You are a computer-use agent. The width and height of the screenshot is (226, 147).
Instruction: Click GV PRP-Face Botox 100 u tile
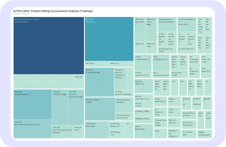pyautogui.click(x=97, y=130)
